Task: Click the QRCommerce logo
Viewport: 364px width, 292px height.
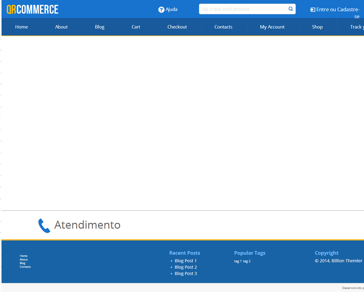Action: coord(32,9)
